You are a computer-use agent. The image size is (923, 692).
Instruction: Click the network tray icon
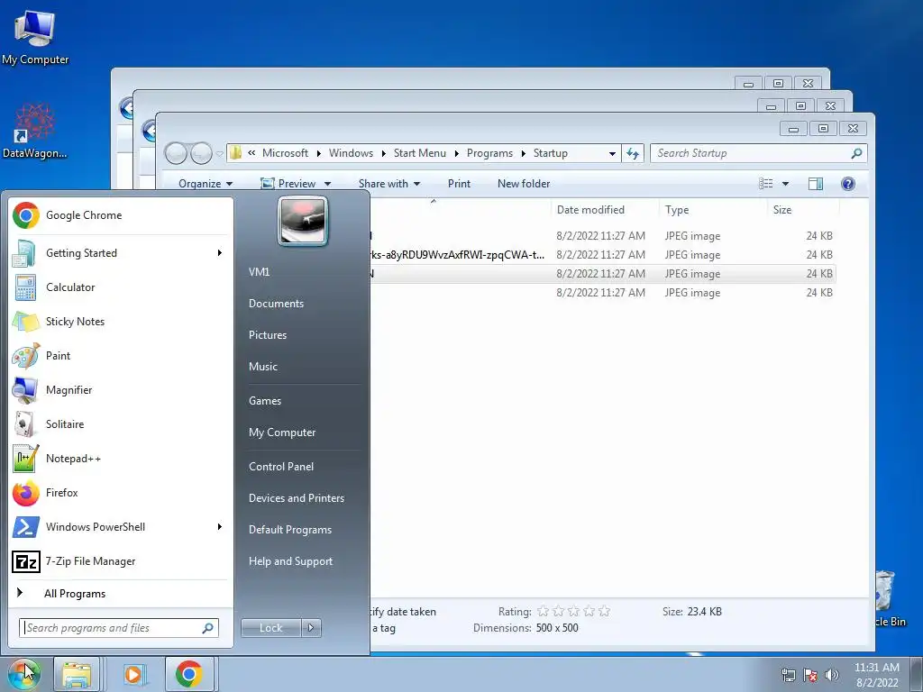pyautogui.click(x=788, y=675)
